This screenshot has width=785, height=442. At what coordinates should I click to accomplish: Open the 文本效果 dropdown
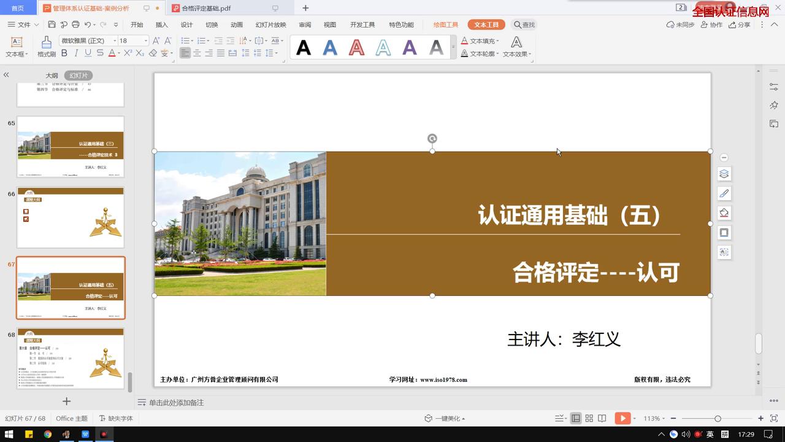517,47
